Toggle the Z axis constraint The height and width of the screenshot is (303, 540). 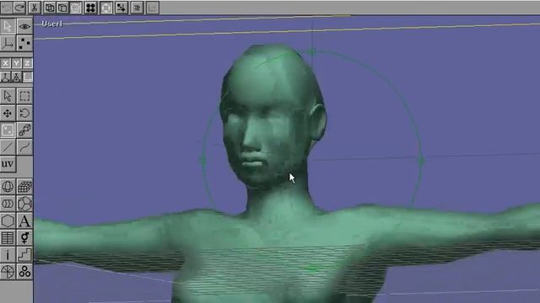click(27, 63)
